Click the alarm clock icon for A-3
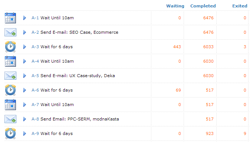The width and height of the screenshot is (250, 142). (x=10, y=47)
